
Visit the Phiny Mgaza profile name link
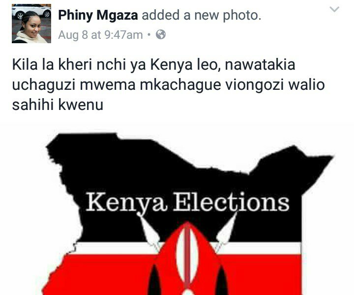click(x=98, y=15)
